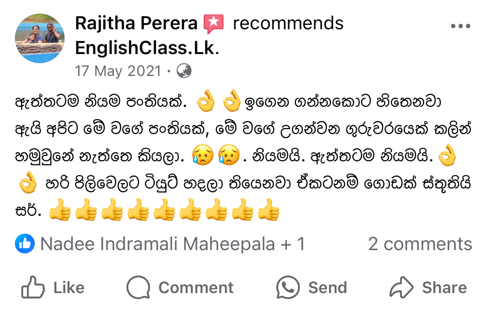Click the thumbs-up Like icon
This screenshot has width=488, height=310.
tap(33, 287)
